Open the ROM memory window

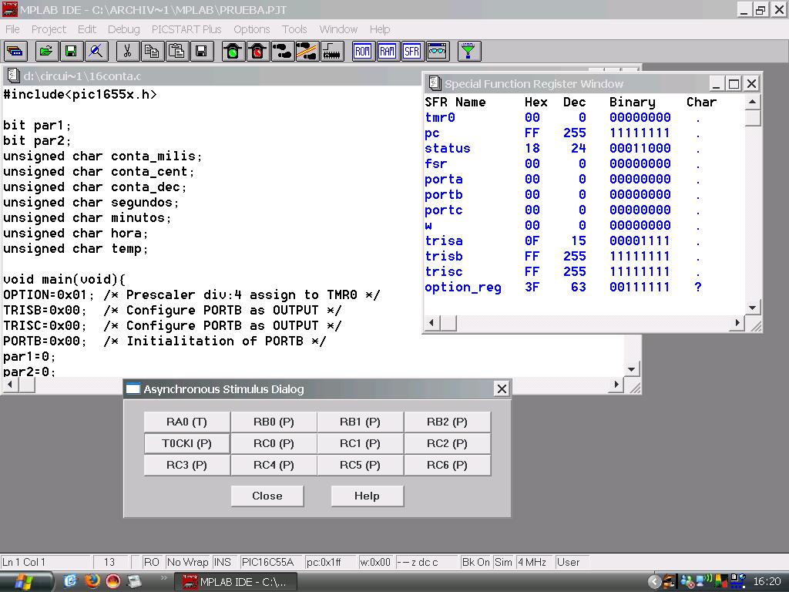(x=363, y=52)
